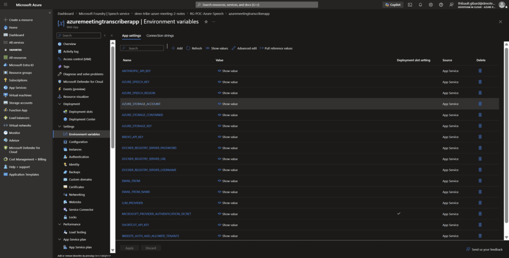Viewport: 509px width, 258px height.
Task: Delete the SHORTCUT_API_KEY setting
Action: [x=480, y=225]
